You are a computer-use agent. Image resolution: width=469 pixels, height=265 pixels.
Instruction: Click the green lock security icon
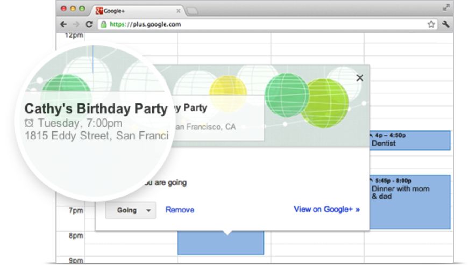[103, 24]
